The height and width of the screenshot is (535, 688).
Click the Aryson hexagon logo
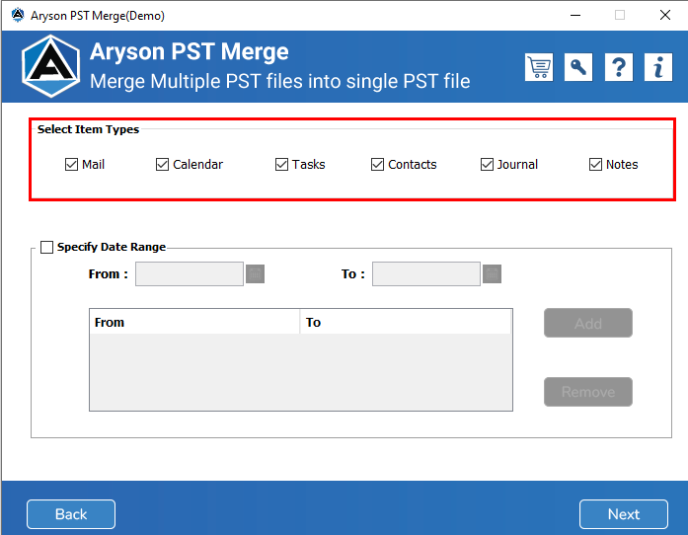click(51, 66)
